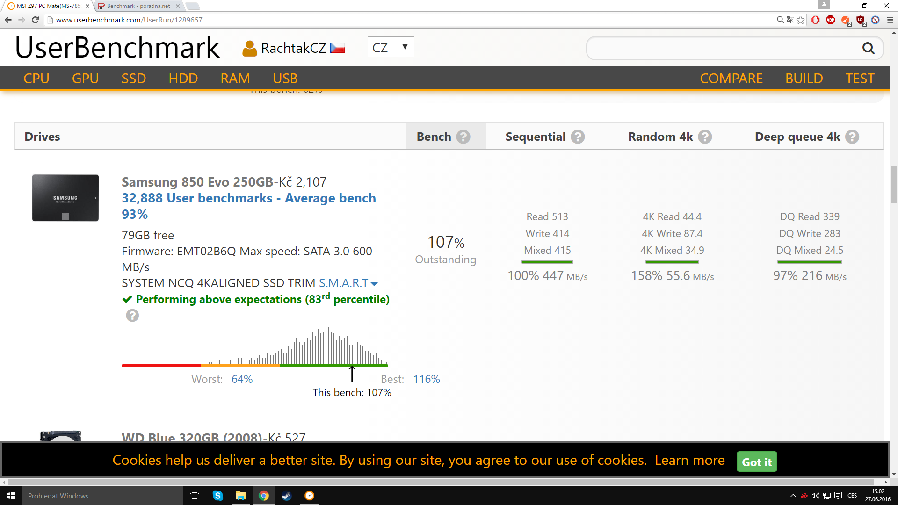Viewport: 898px width, 505px height.
Task: Click the Bench help question mark
Action: [463, 137]
